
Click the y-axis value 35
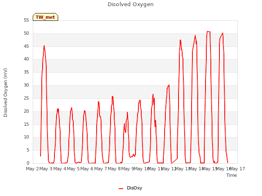pos(26,72)
